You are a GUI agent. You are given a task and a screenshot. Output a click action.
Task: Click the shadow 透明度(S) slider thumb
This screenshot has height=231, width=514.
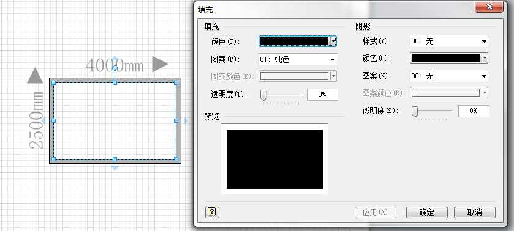[415, 112]
